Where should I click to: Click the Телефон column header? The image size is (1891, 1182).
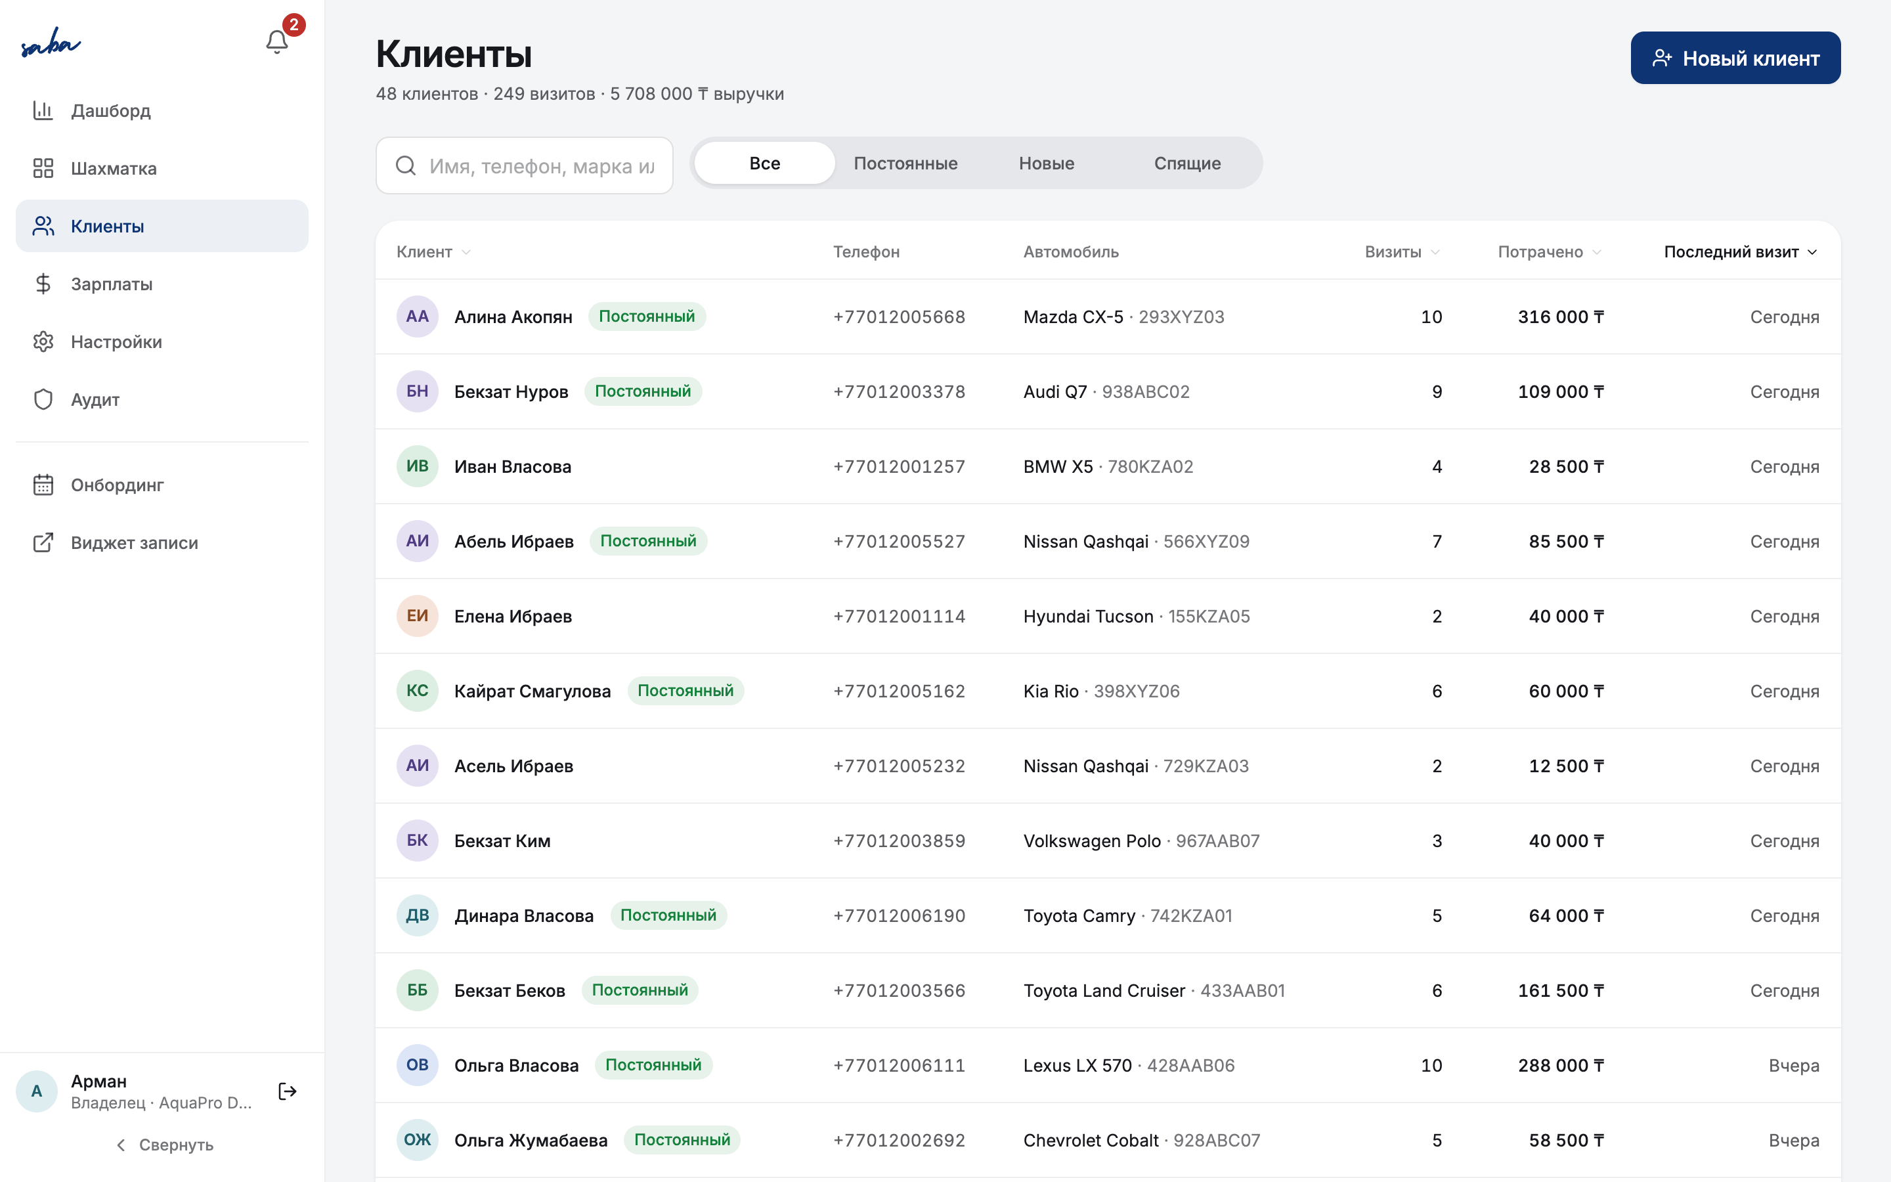pyautogui.click(x=866, y=252)
